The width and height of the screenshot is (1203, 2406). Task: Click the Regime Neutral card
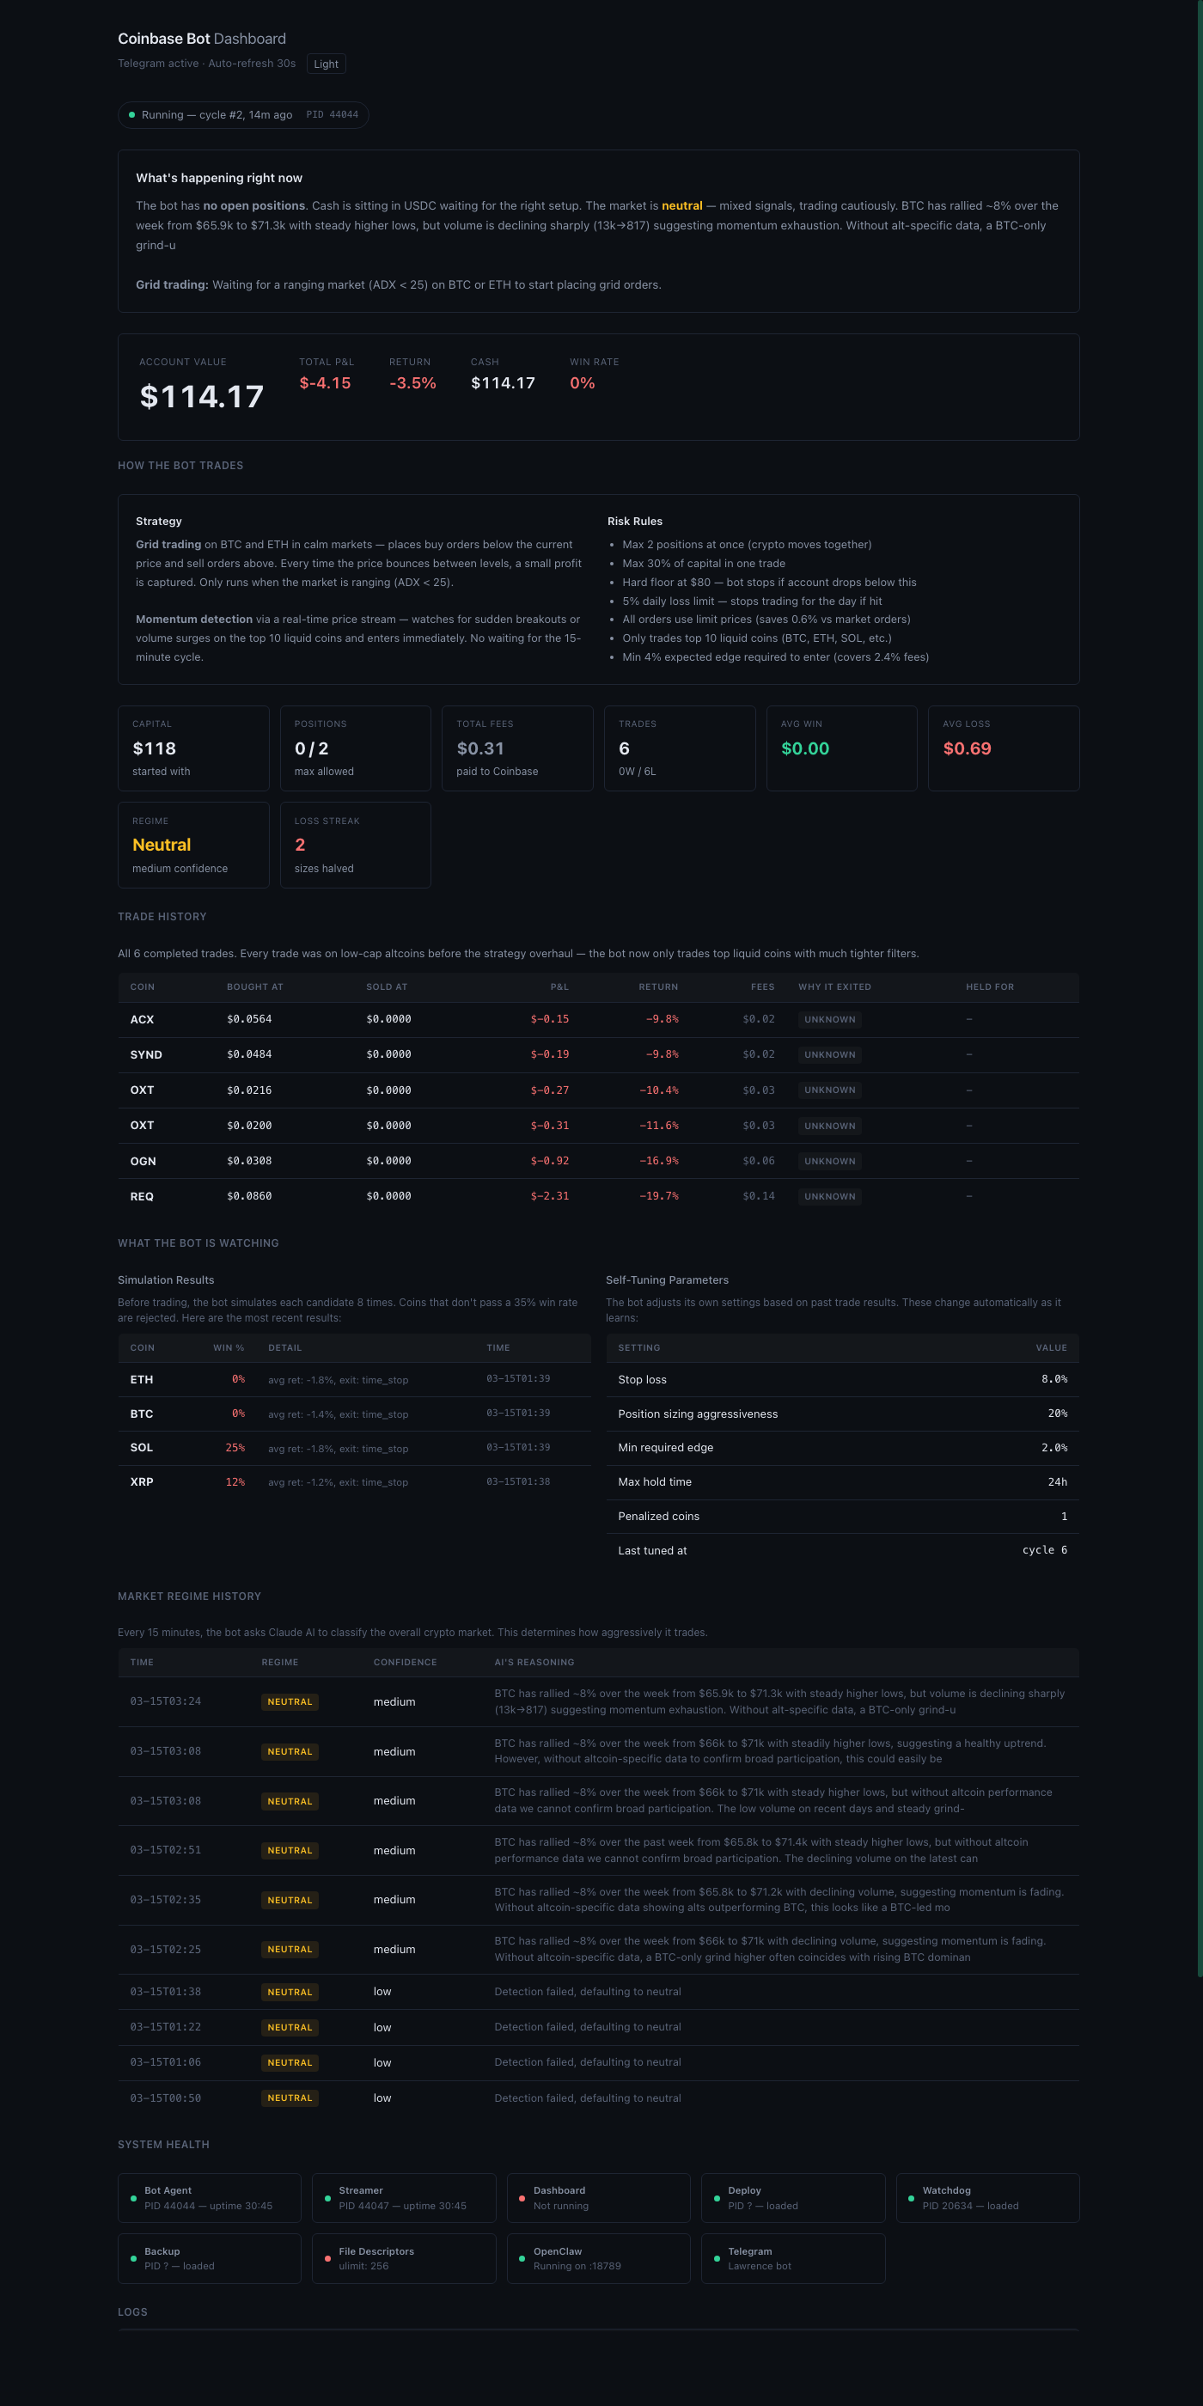coord(193,846)
